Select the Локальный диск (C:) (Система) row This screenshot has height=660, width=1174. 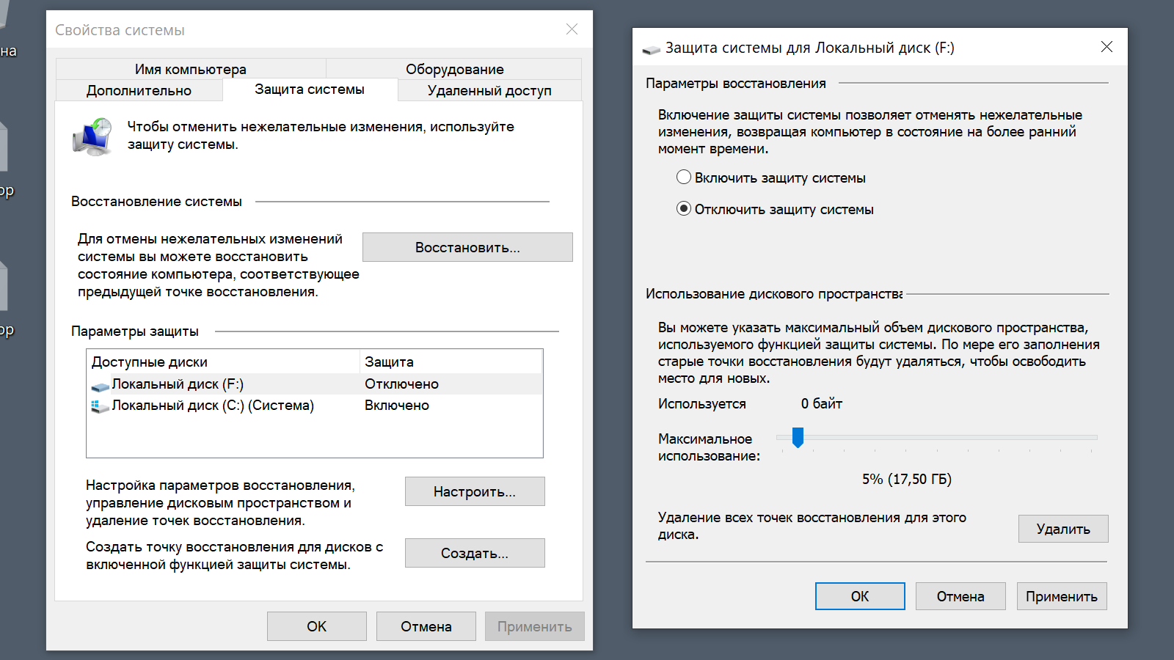coord(315,406)
